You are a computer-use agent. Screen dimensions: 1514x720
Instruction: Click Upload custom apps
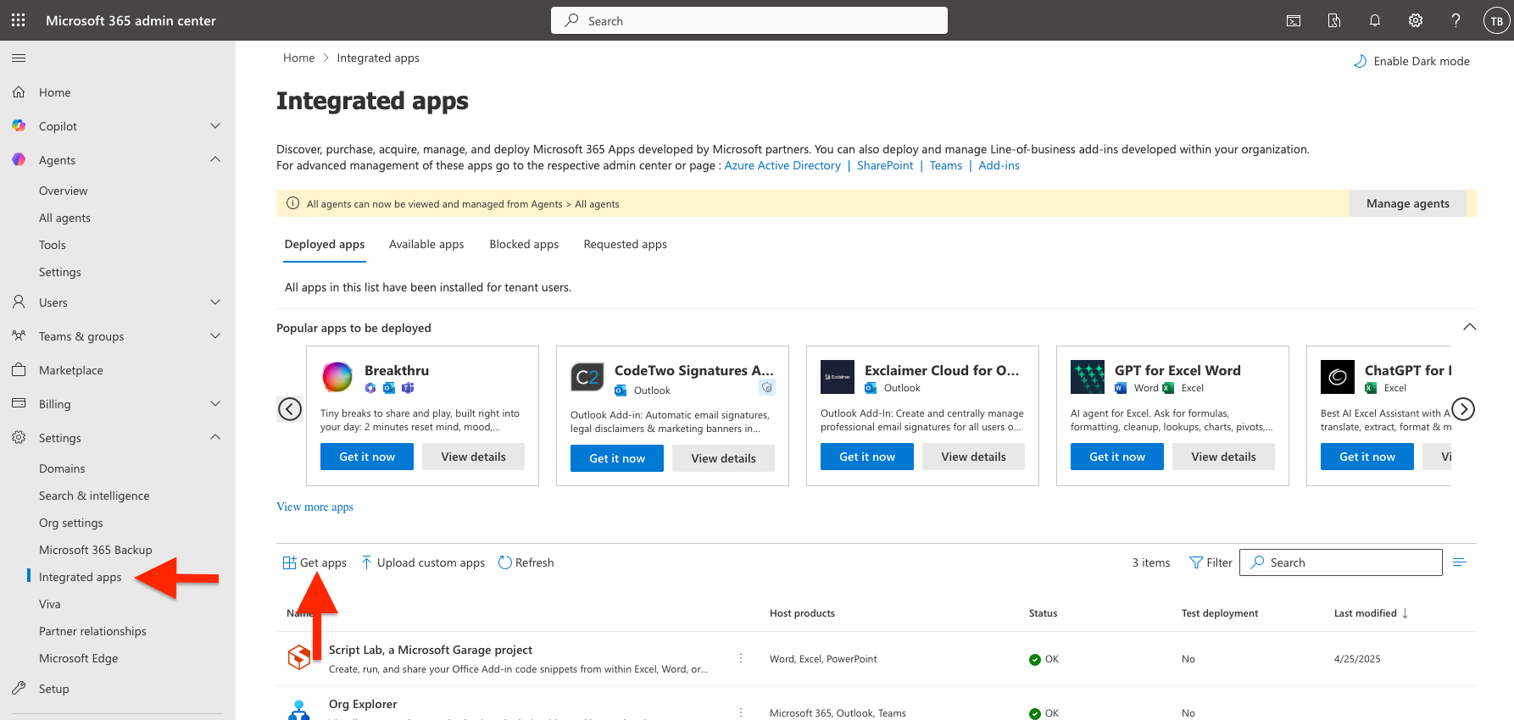click(x=423, y=562)
